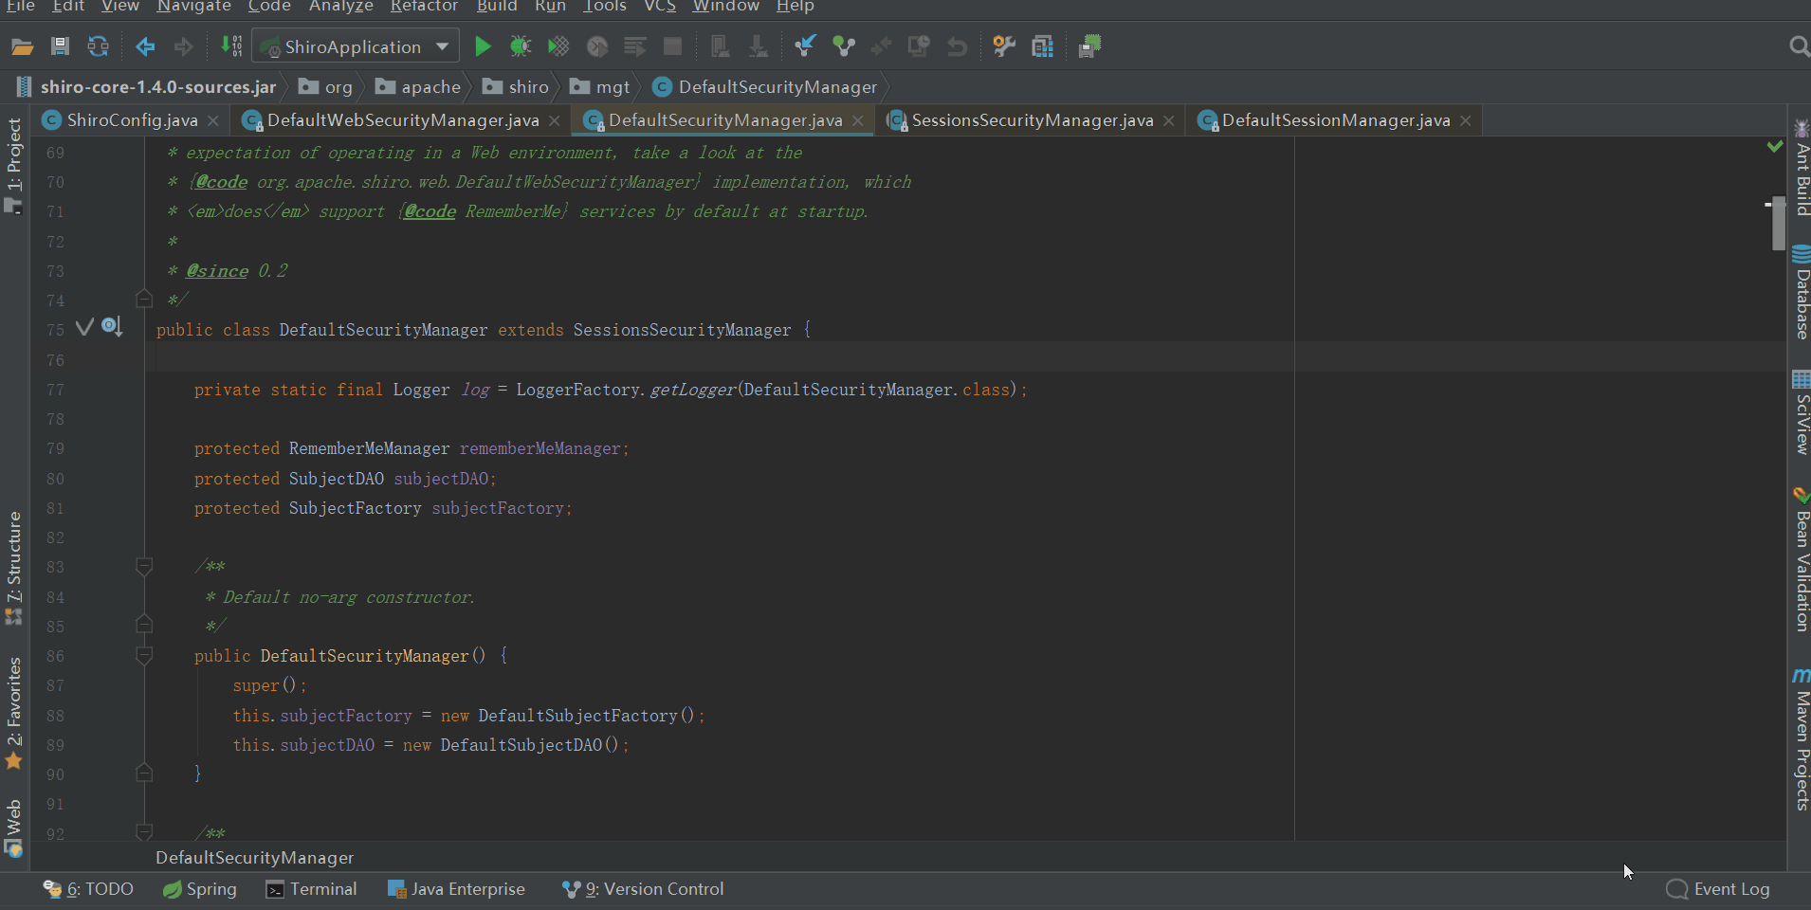Image resolution: width=1811 pixels, height=910 pixels.
Task: Click the green inspection checkmark in editor corner
Action: point(1775,147)
